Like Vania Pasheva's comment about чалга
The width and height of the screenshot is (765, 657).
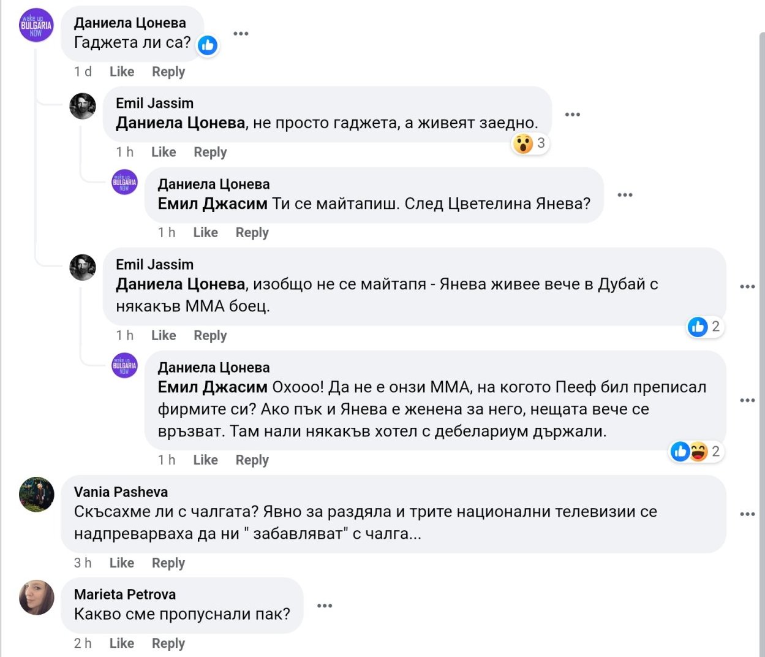pos(122,563)
